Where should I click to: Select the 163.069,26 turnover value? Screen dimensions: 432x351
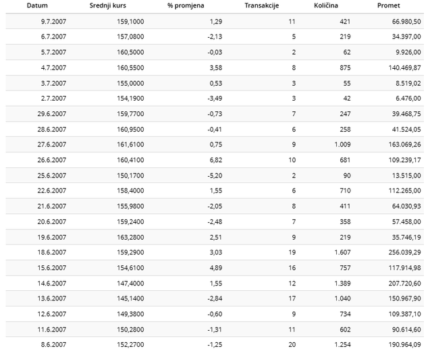tap(405, 144)
